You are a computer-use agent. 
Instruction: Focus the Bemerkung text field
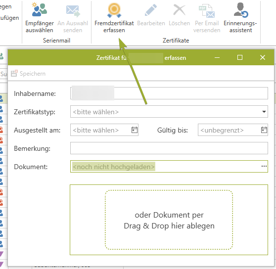pyautogui.click(x=169, y=148)
